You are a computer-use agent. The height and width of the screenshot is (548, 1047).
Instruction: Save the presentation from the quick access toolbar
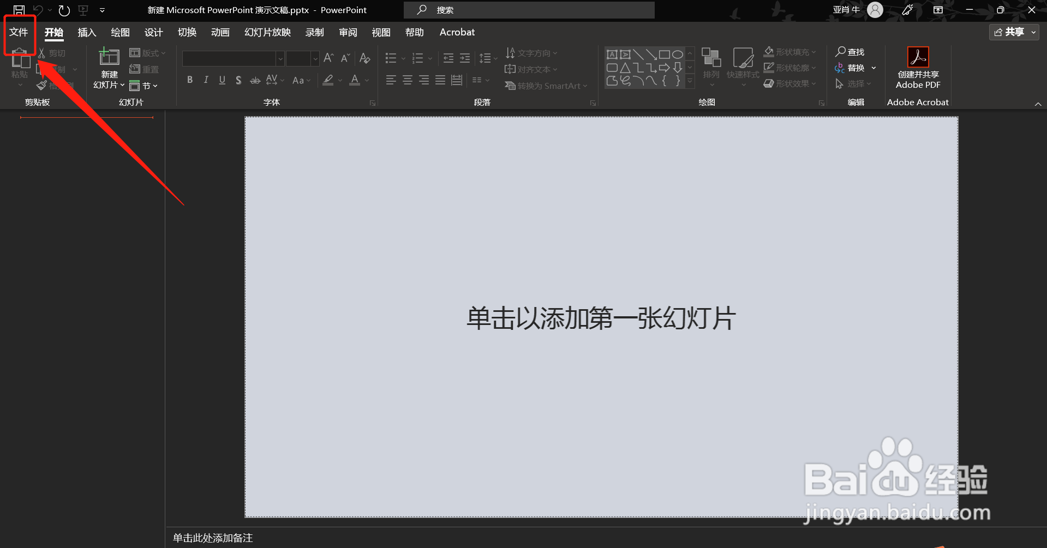point(19,10)
